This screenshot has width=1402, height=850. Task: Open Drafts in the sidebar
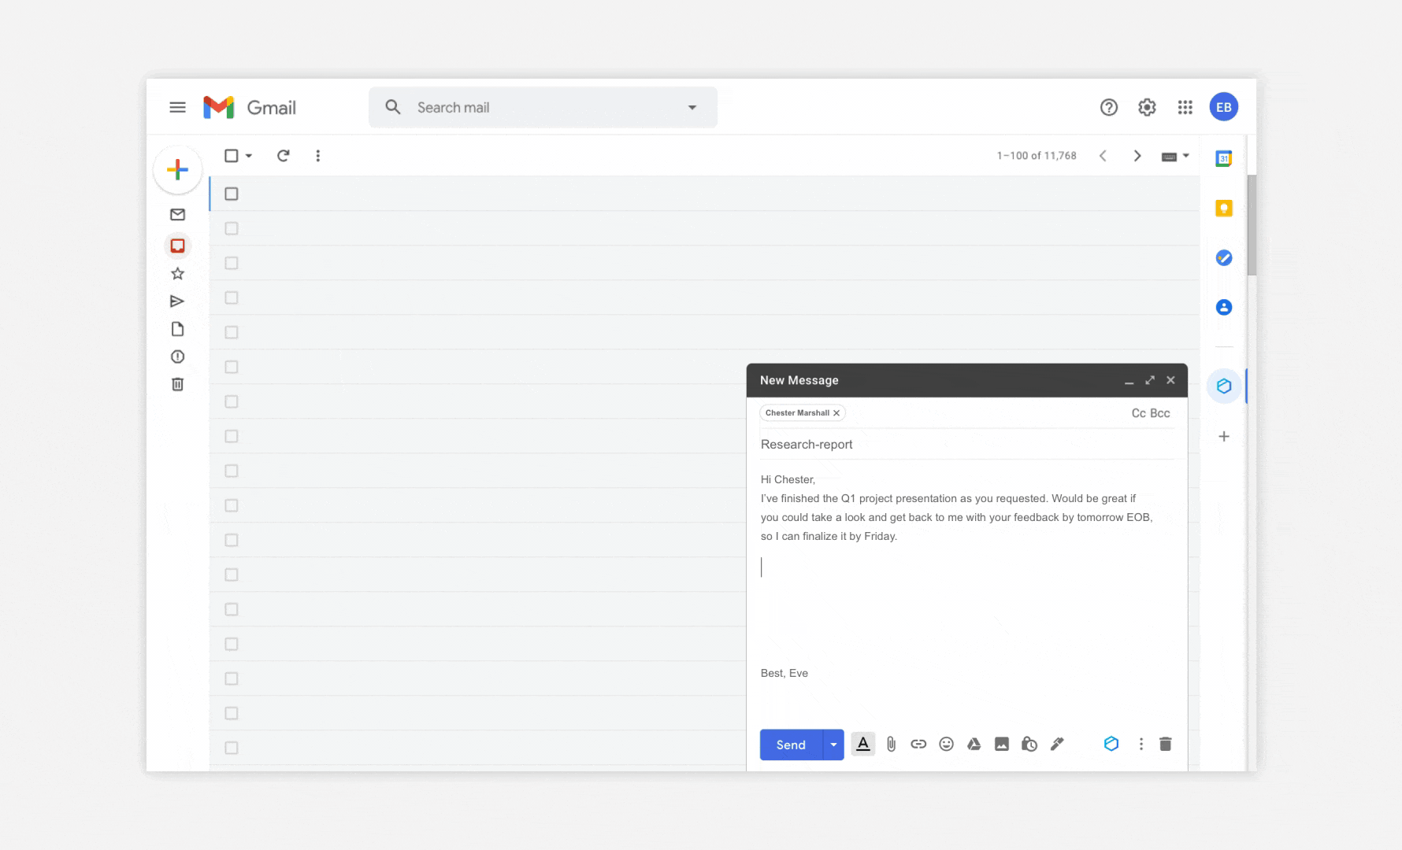point(178,329)
